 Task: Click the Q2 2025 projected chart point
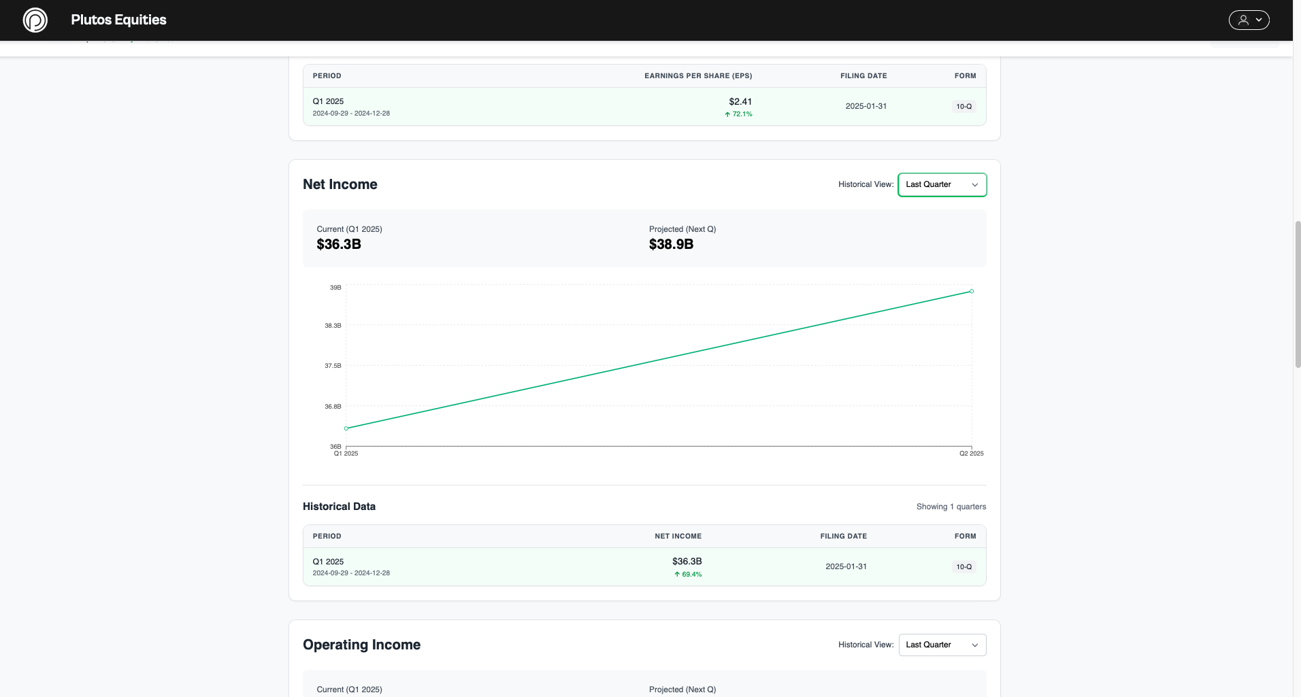coord(971,291)
